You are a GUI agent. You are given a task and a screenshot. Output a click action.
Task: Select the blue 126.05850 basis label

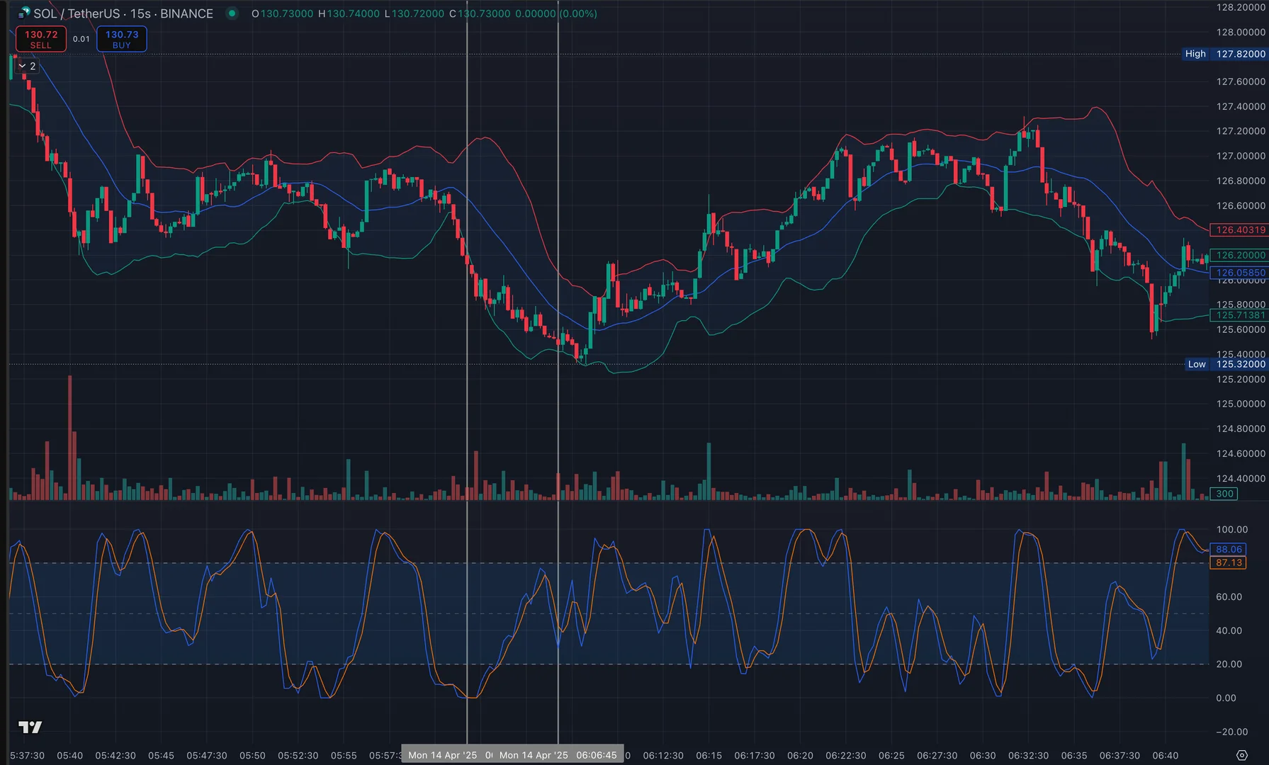1239,272
